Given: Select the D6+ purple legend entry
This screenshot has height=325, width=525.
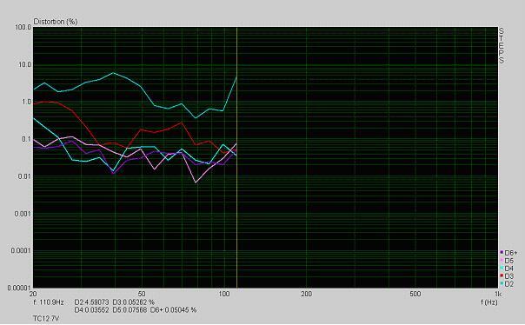Looking at the screenshot, I should click(509, 252).
